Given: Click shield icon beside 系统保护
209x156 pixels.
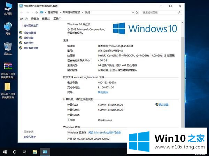Looking at the screenshot, I should point(21,43).
